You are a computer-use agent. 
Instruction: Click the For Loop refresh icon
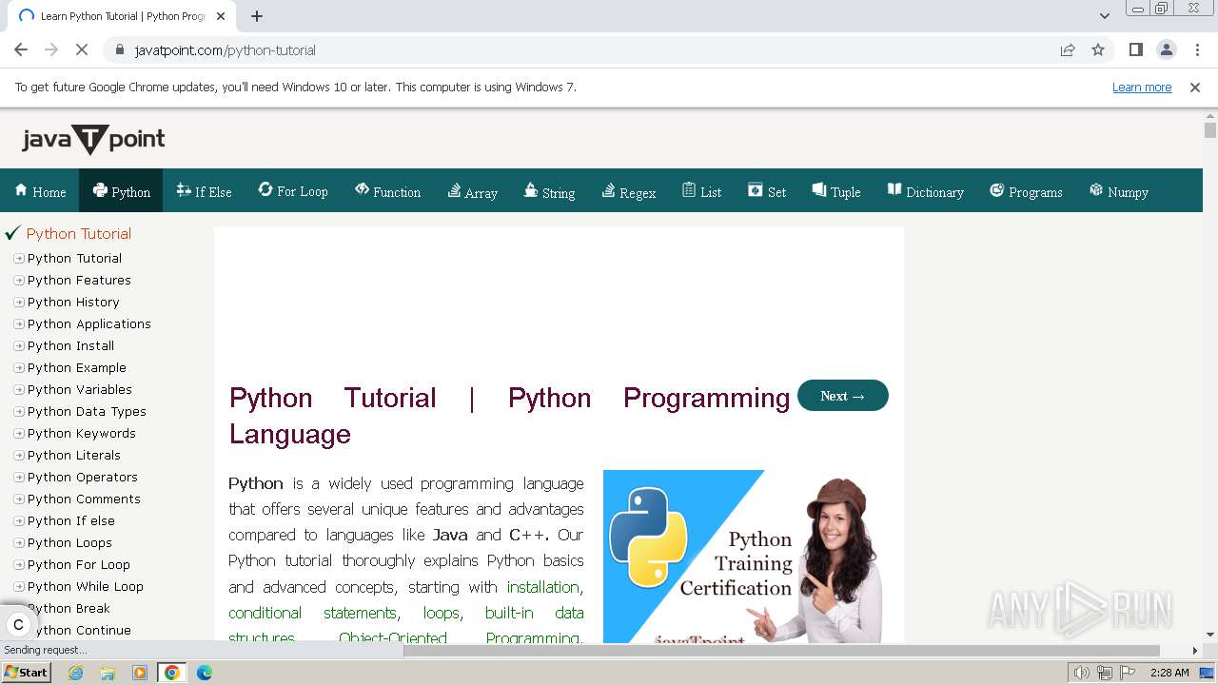click(265, 189)
